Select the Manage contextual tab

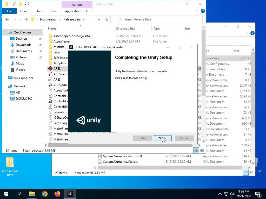(77, 5)
